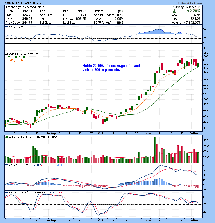
Task: Click the green up-triangle price change icon
Action: pyautogui.click(x=174, y=11)
